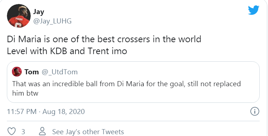Viewport: 268px width, 136px height.
Task: Click the person silhouette icon
Action: pos(42,131)
